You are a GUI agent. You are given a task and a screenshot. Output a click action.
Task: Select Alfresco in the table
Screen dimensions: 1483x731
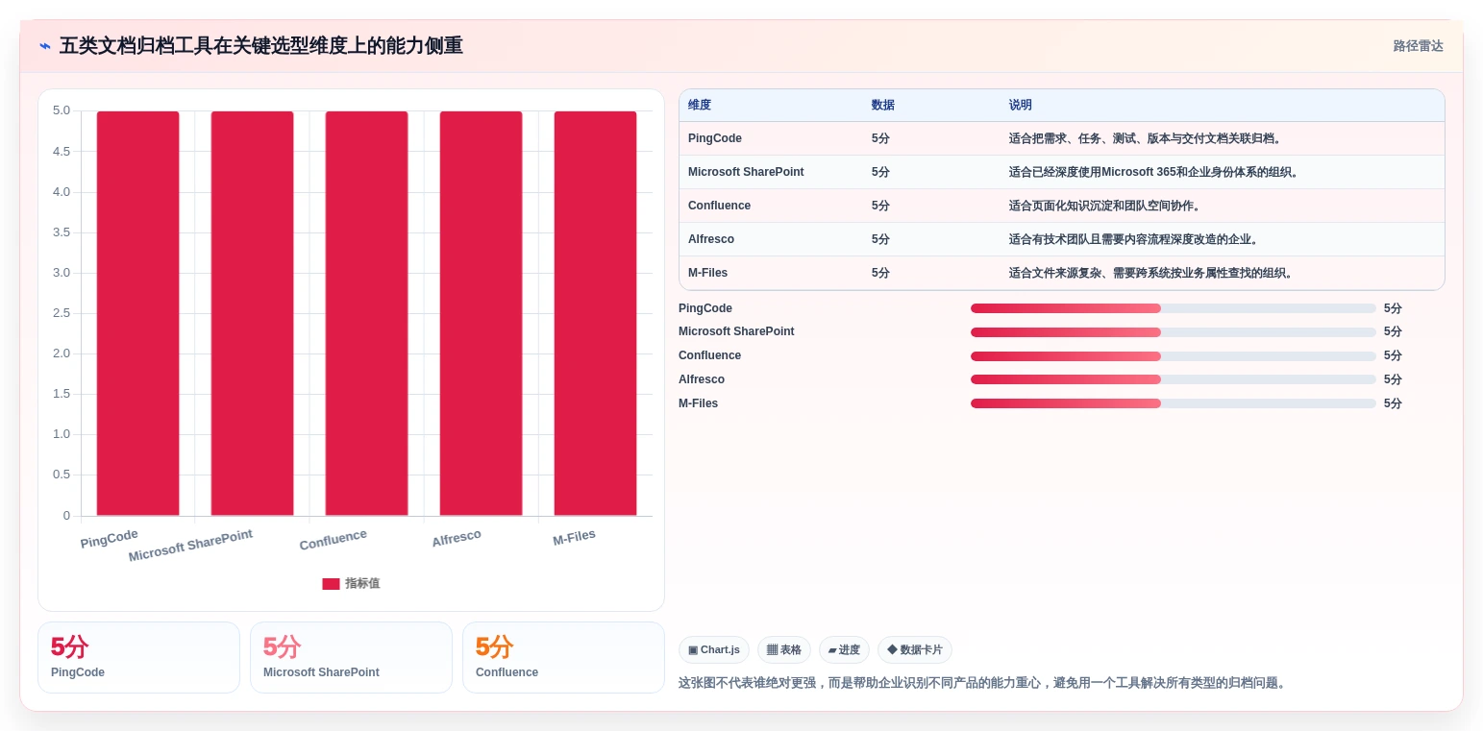(x=711, y=239)
